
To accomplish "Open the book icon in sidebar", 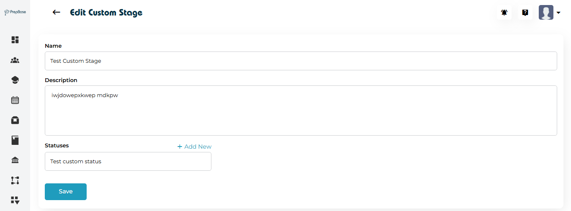I will (x=15, y=140).
